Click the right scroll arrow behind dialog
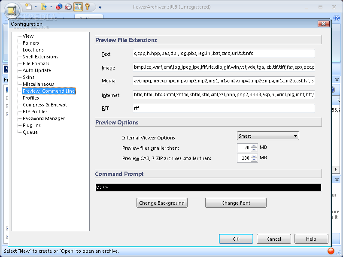This screenshot has width=343, height=257. click(336, 169)
